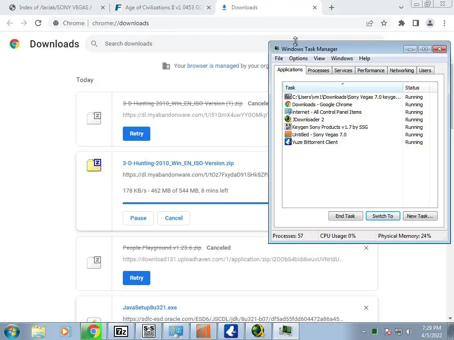Switch to the Users tab
The image size is (454, 340).
pyautogui.click(x=425, y=70)
